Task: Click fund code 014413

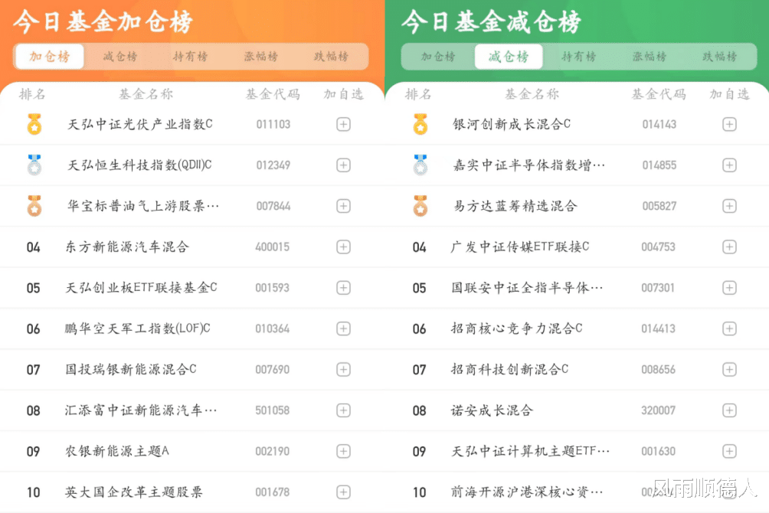Action: point(658,328)
